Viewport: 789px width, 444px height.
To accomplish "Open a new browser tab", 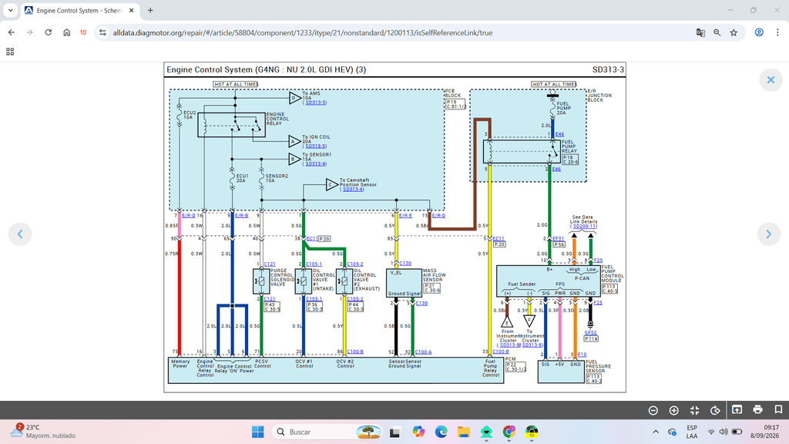I will (150, 10).
